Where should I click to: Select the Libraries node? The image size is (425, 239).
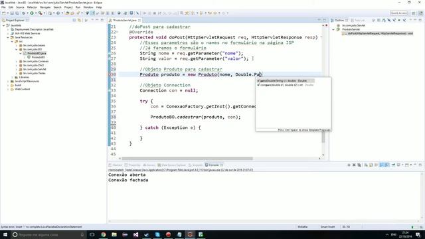coord(22,77)
